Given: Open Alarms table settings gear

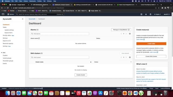Looking at the screenshot, I should tap(130, 34).
